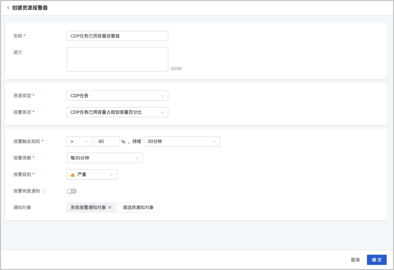Open the 持续 duration dropdown showing 30分钟
This screenshot has height=270, width=394.
(x=182, y=142)
